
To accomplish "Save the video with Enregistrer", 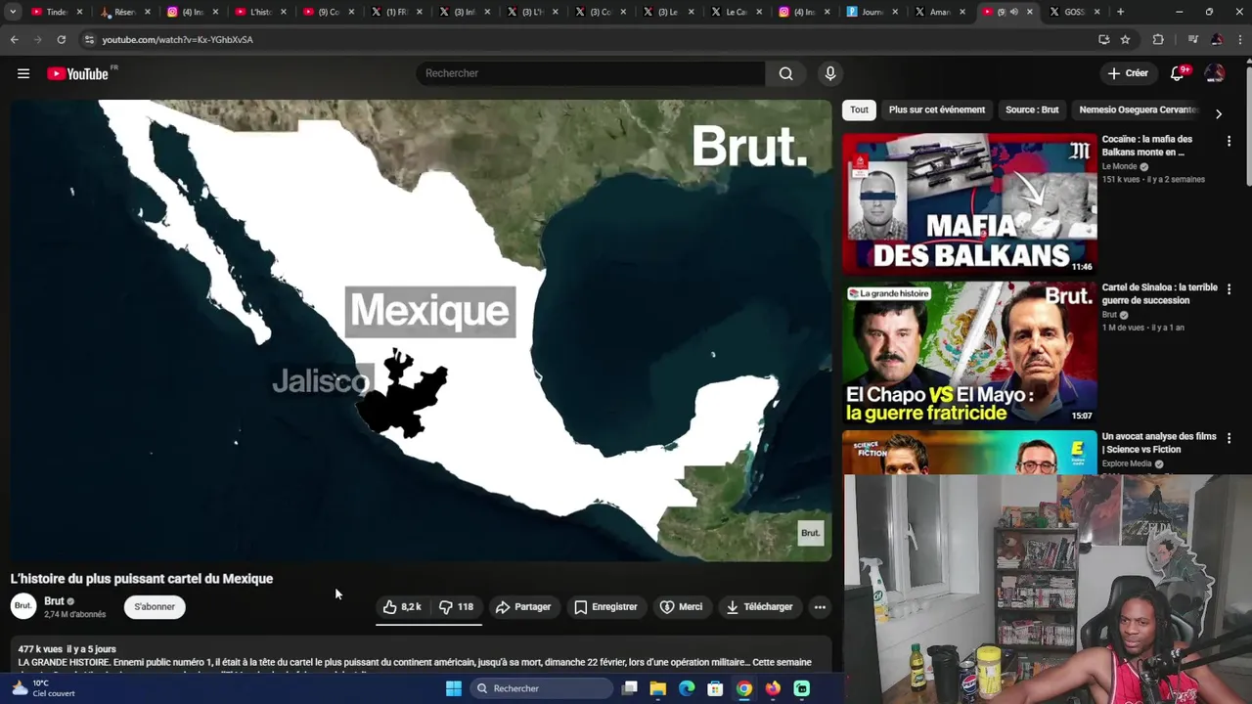I will pyautogui.click(x=605, y=607).
